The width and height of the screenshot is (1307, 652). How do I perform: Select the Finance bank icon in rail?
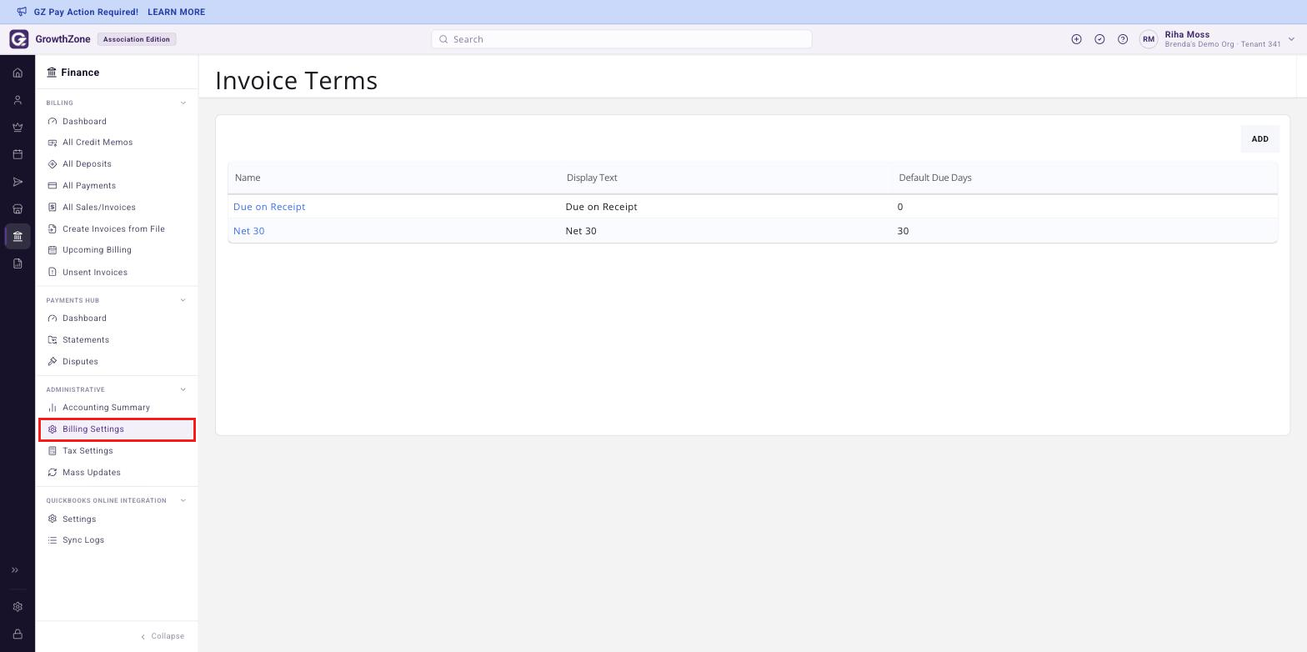pos(18,237)
